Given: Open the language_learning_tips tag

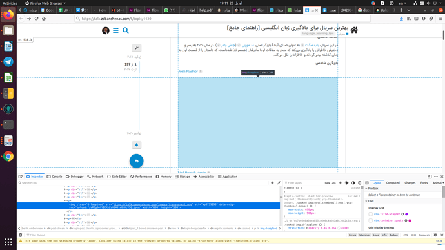Looking at the screenshot, I should (x=318, y=34).
